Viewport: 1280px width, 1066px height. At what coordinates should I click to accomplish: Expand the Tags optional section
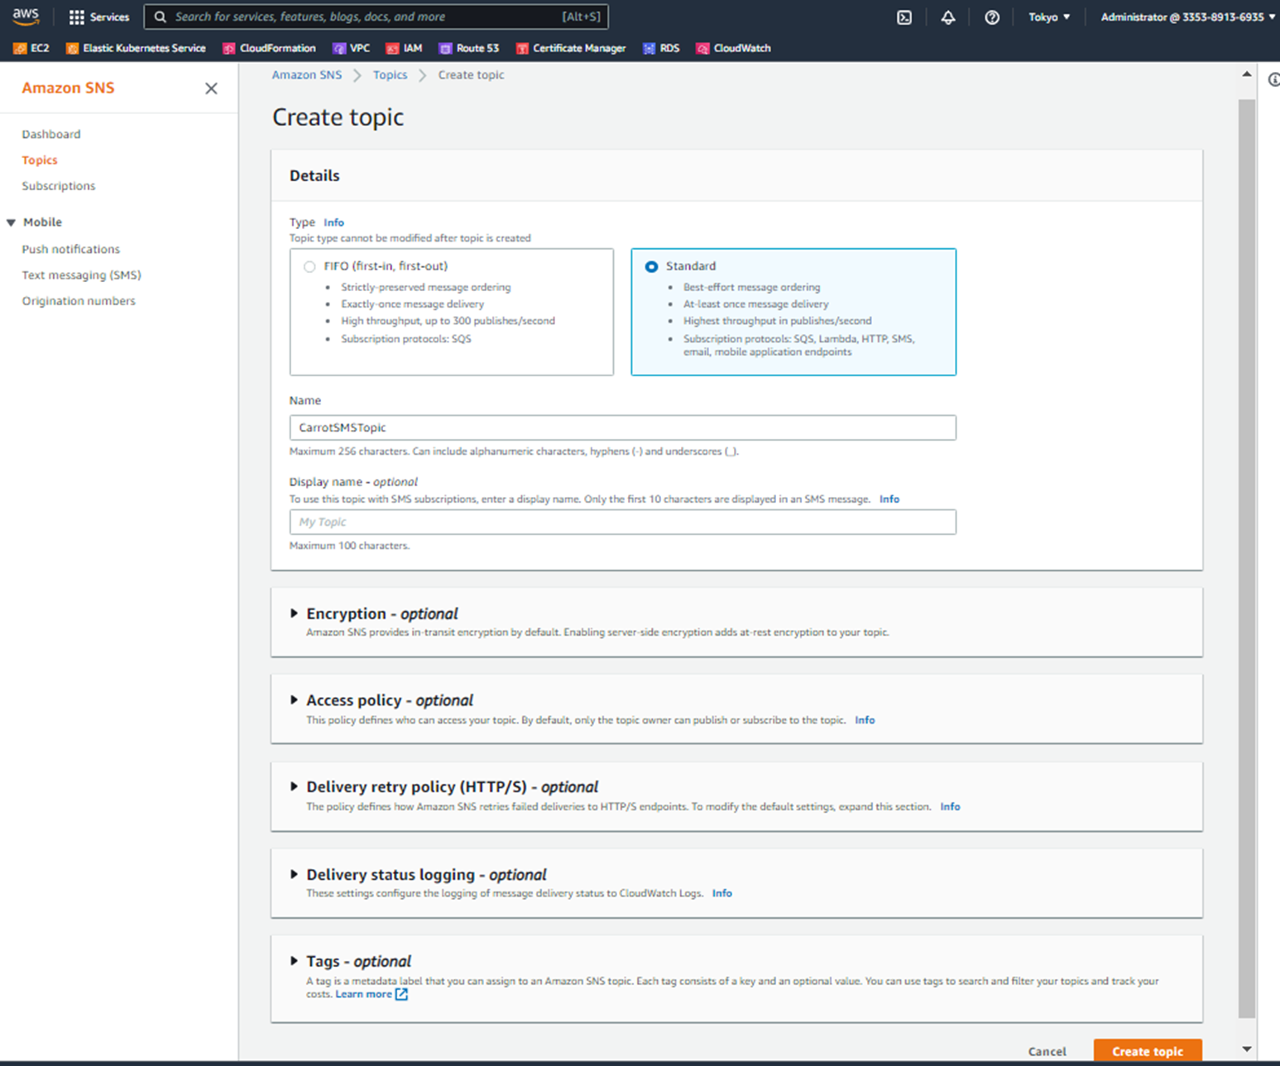(x=294, y=961)
